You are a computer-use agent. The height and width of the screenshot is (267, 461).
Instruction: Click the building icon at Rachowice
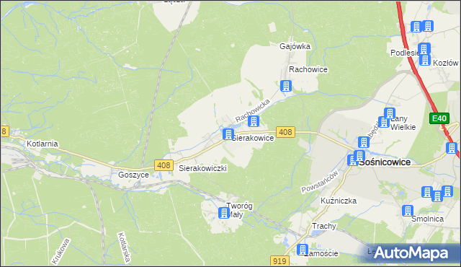tap(286, 86)
